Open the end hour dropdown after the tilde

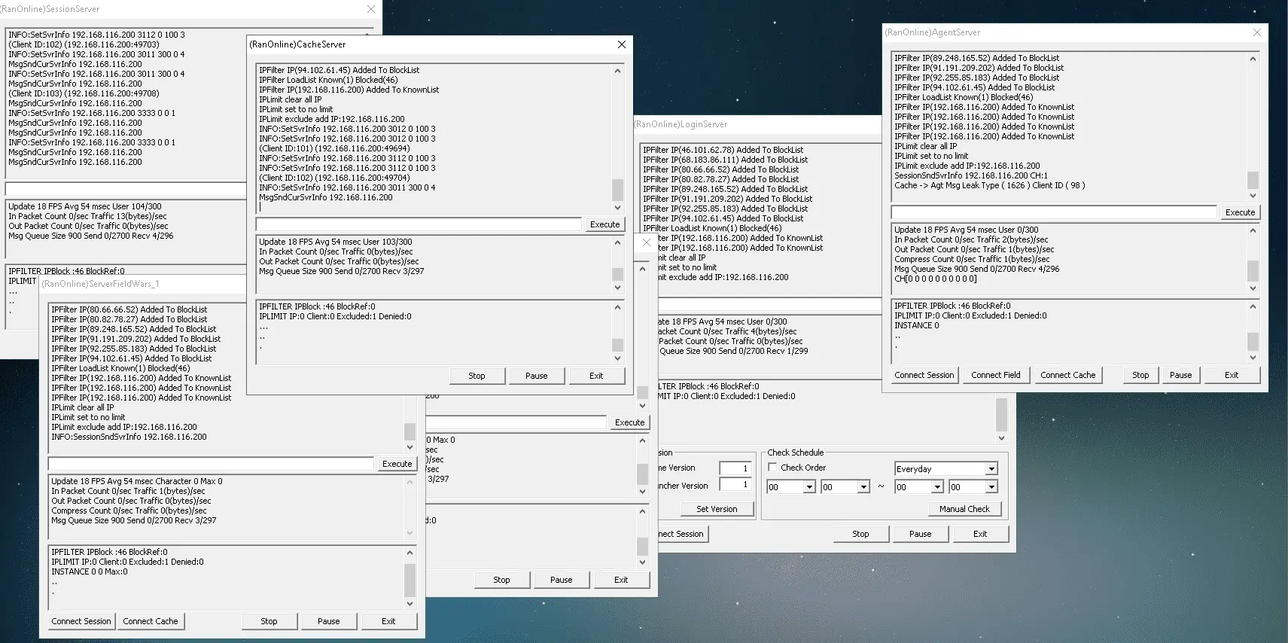[937, 487]
